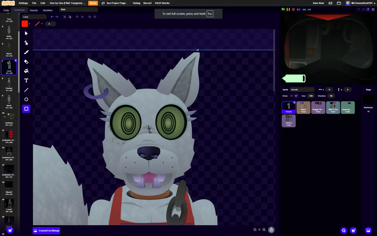Click the Forward one layer arrow
This screenshot has width=377, height=236.
[77, 17]
